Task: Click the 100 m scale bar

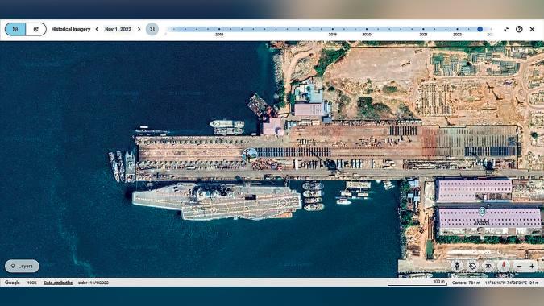Action: tap(417, 283)
